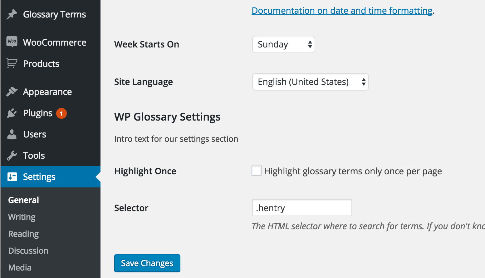Screen dimensions: 485x278
Task: Enable Highlight Once checkbox
Action: (257, 171)
